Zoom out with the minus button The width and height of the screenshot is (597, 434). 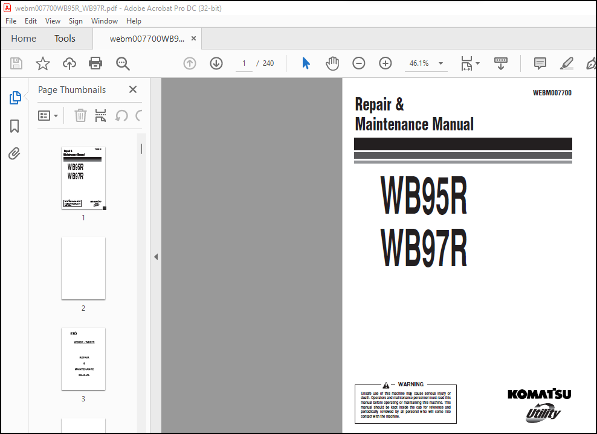coord(359,63)
